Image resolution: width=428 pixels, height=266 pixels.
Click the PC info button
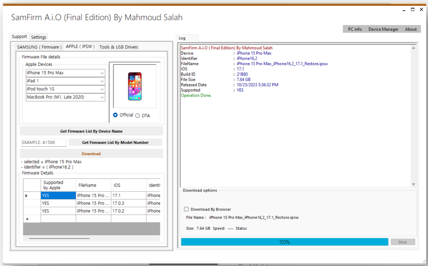[355, 29]
